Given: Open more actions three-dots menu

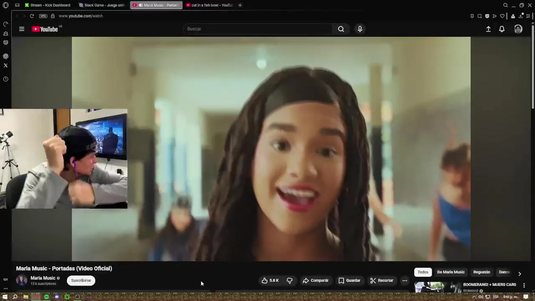Looking at the screenshot, I should [x=405, y=281].
